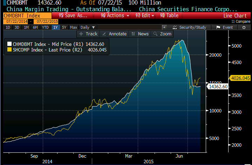Switch to 5Y time range
252x165 pixels.
pos(64,27)
